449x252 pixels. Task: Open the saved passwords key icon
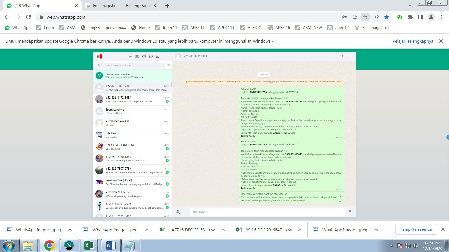pyautogui.click(x=344, y=17)
